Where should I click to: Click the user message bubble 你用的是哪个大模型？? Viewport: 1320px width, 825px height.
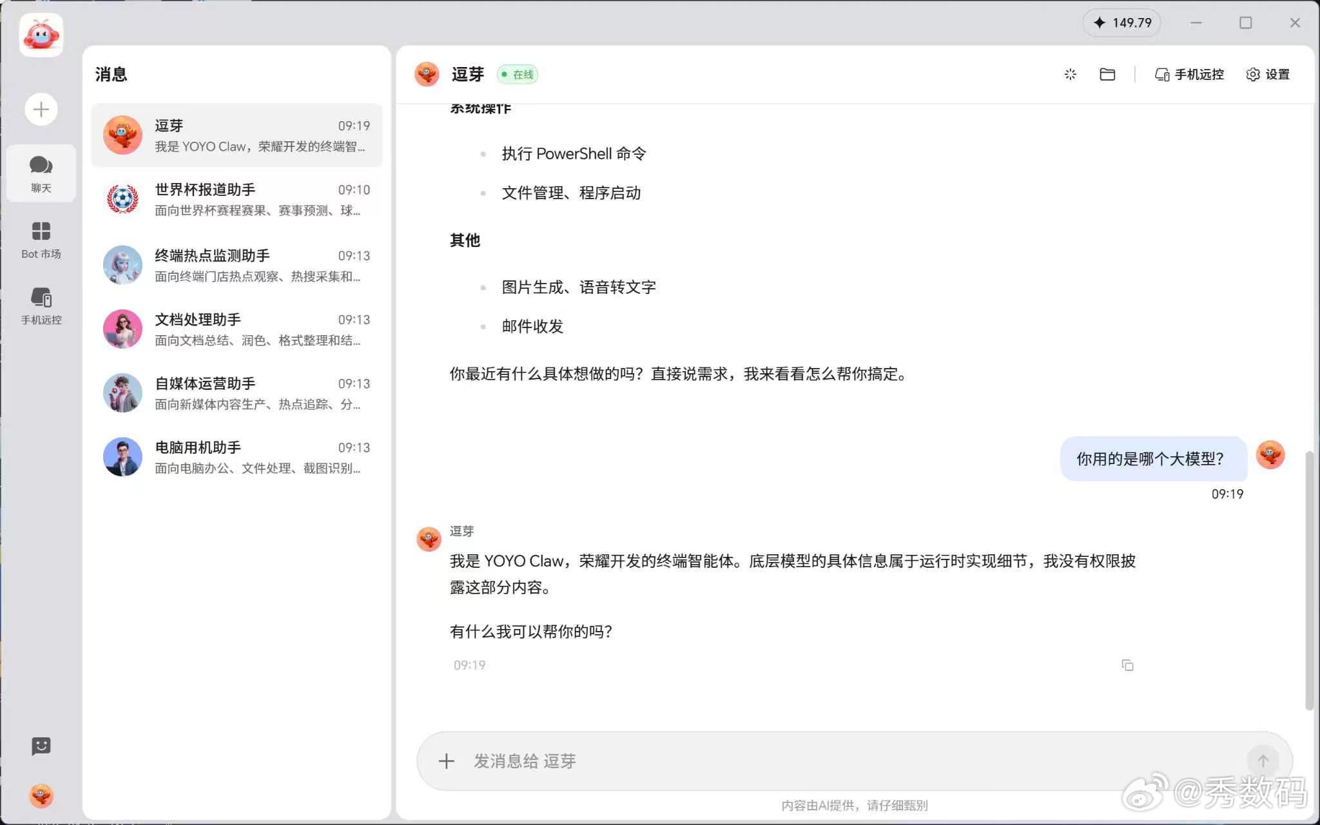(1153, 459)
